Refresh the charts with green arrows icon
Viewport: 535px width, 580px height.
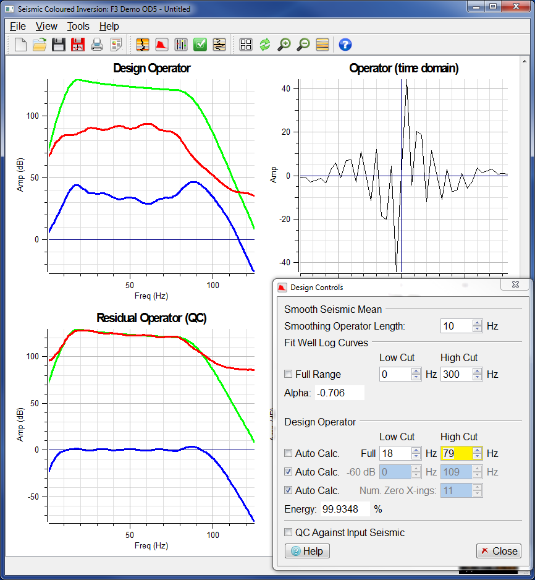(x=265, y=45)
